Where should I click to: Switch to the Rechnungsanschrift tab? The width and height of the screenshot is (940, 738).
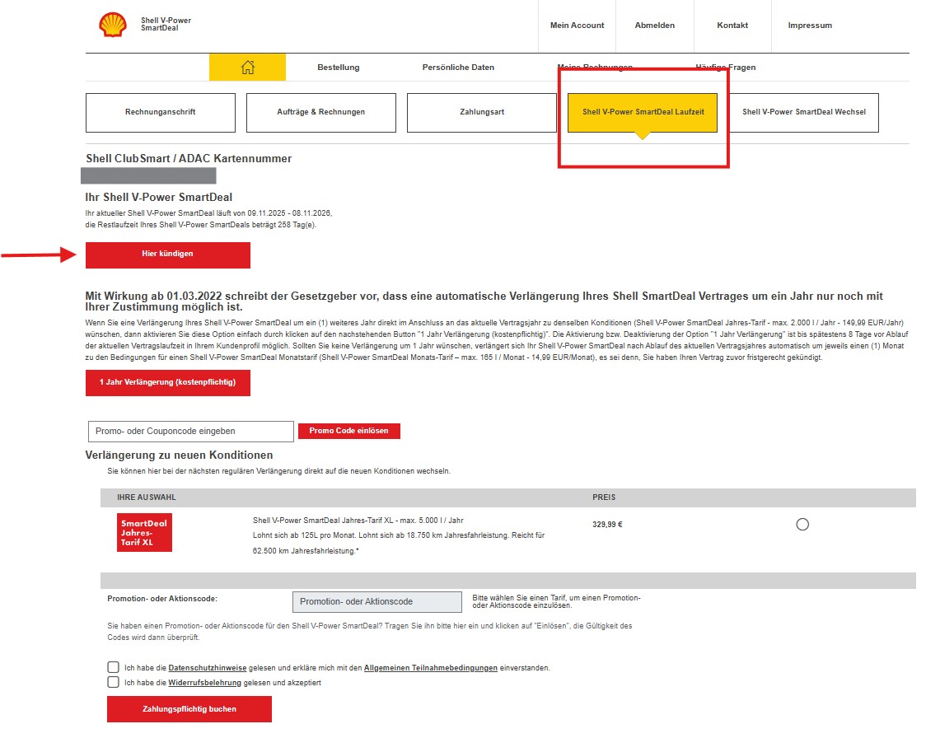161,112
